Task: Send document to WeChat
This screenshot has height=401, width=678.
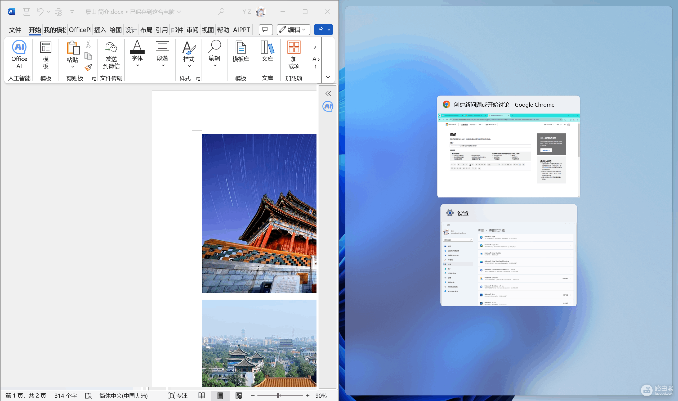Action: point(111,55)
